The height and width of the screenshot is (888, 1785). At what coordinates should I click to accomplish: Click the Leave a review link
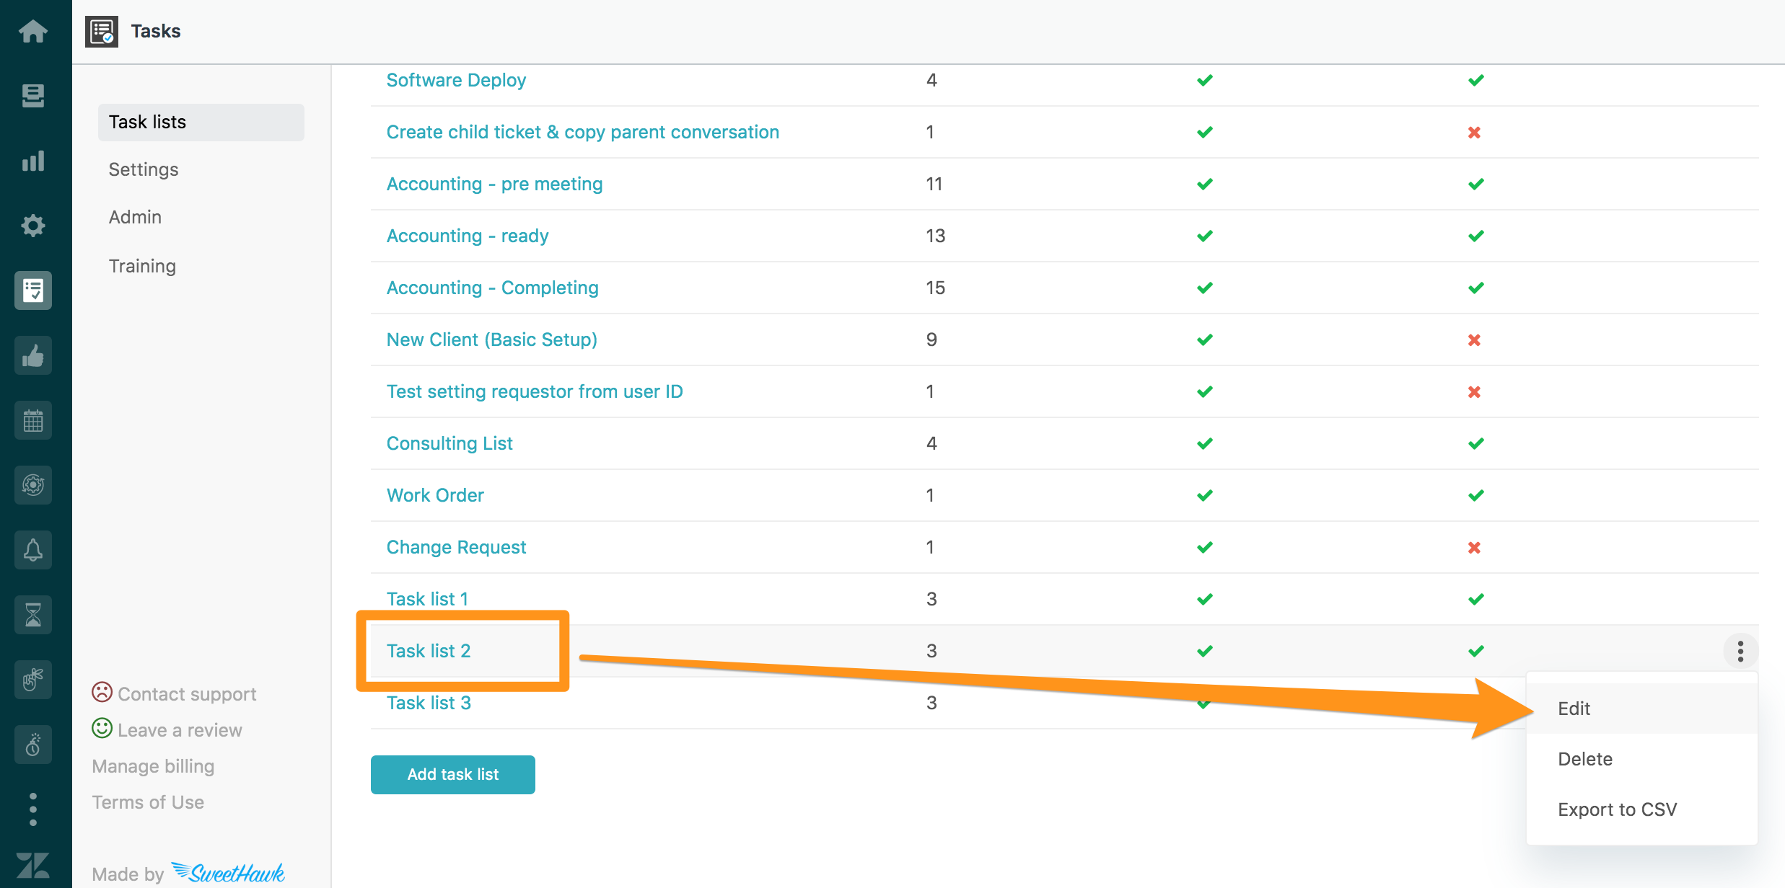(x=180, y=730)
